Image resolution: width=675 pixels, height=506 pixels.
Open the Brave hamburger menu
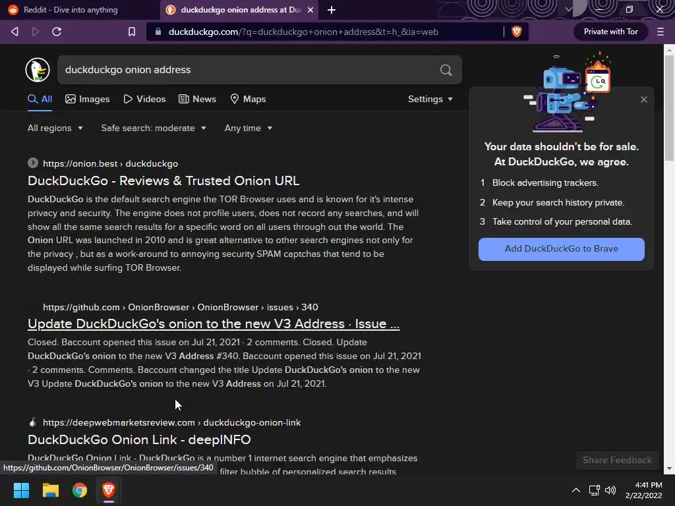pos(660,32)
